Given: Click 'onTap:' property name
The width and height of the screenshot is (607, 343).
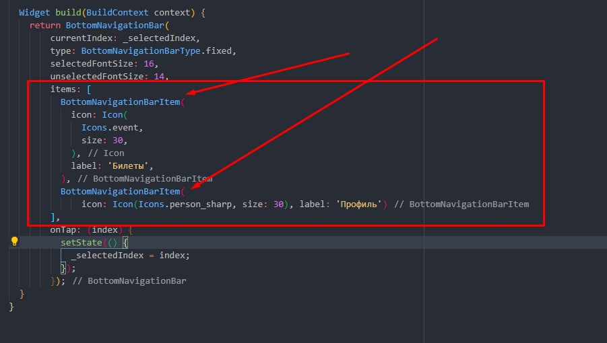Looking at the screenshot, I should pyautogui.click(x=65, y=229).
